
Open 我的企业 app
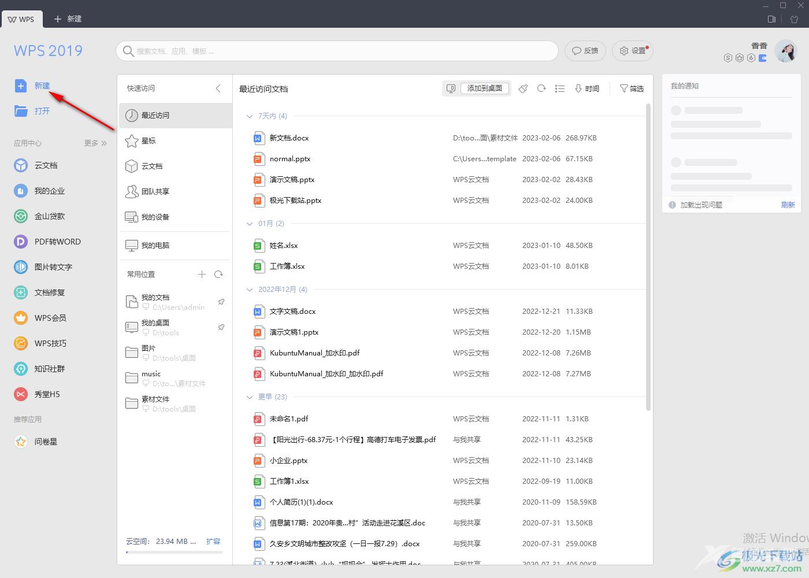pos(39,191)
